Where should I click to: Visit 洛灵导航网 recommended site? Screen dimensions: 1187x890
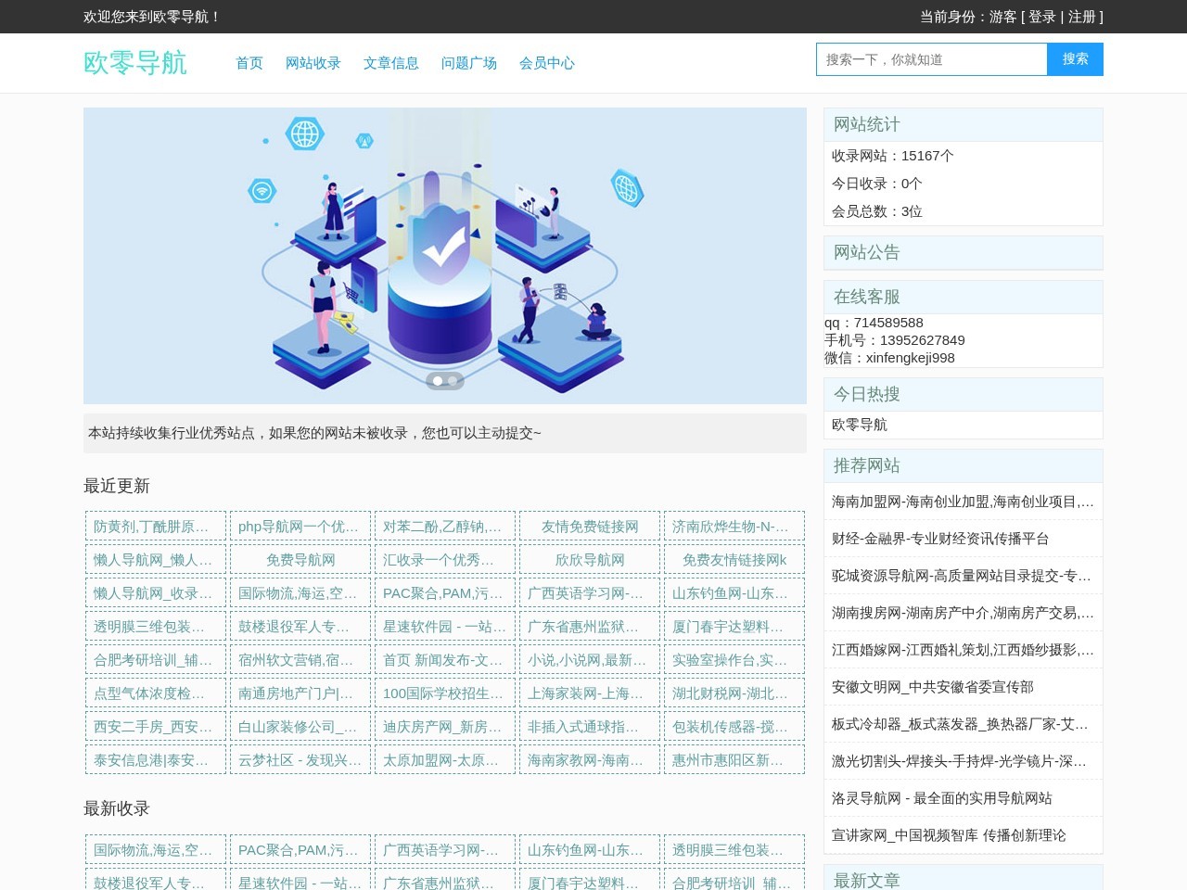(941, 798)
